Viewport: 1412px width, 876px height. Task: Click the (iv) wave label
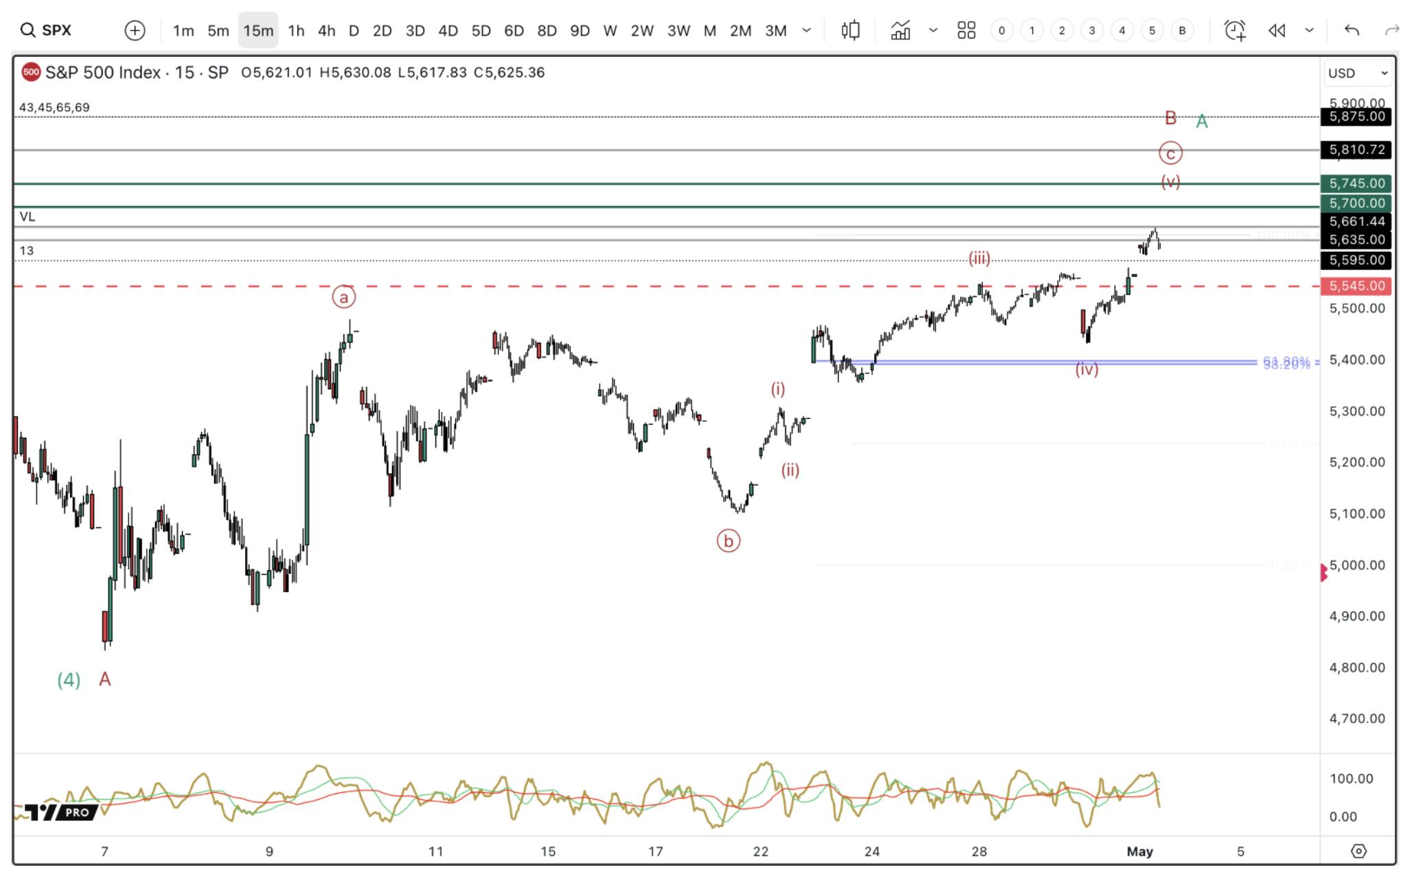[x=1086, y=369]
